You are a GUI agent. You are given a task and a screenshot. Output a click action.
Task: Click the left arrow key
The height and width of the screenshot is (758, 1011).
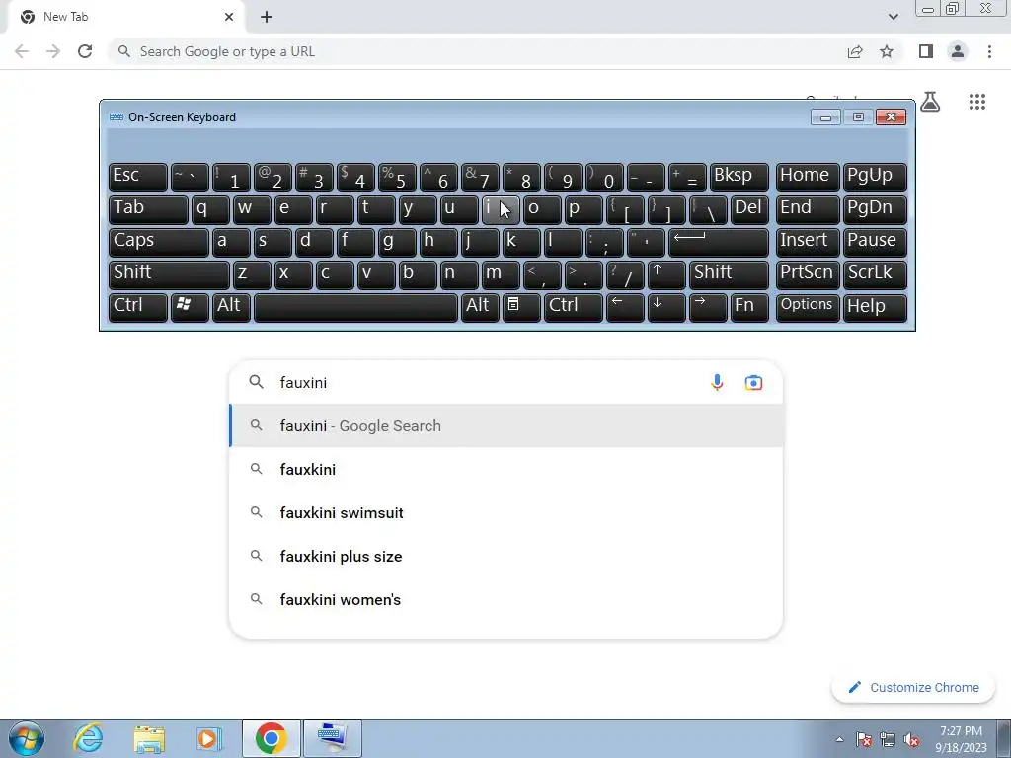[x=624, y=307]
